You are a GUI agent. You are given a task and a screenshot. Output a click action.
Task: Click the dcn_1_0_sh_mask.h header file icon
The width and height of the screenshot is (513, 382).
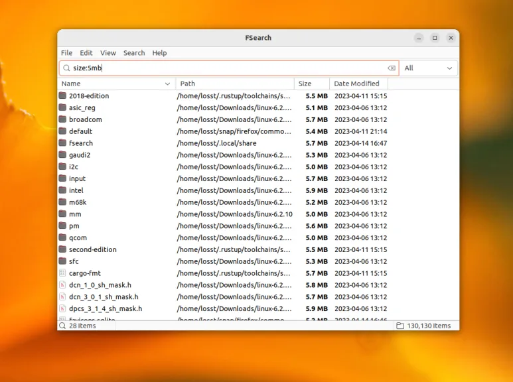point(62,285)
